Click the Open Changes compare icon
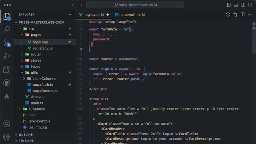Image resolution: width=256 pixels, height=144 pixels. 235,14
